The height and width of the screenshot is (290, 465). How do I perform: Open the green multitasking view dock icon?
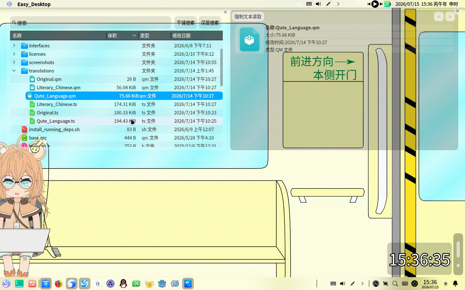tap(19, 284)
